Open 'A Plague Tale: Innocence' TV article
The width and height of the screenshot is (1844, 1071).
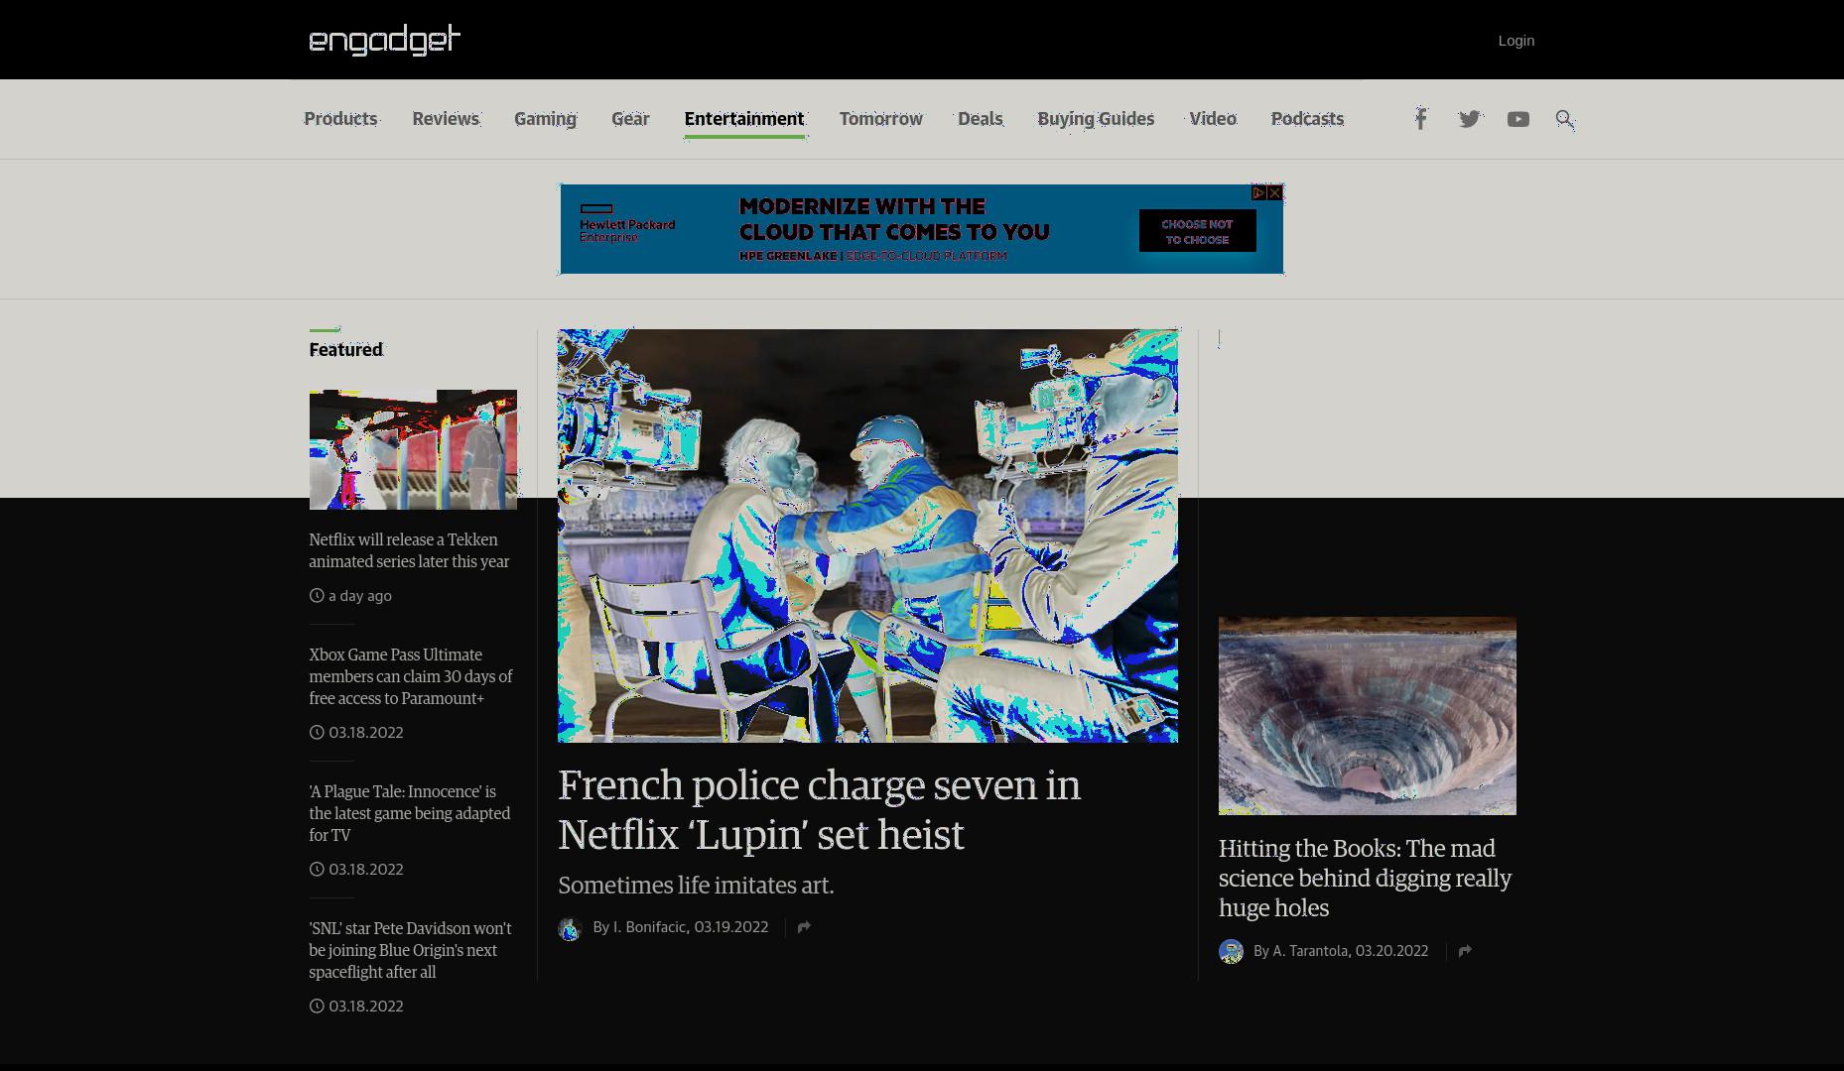click(409, 813)
